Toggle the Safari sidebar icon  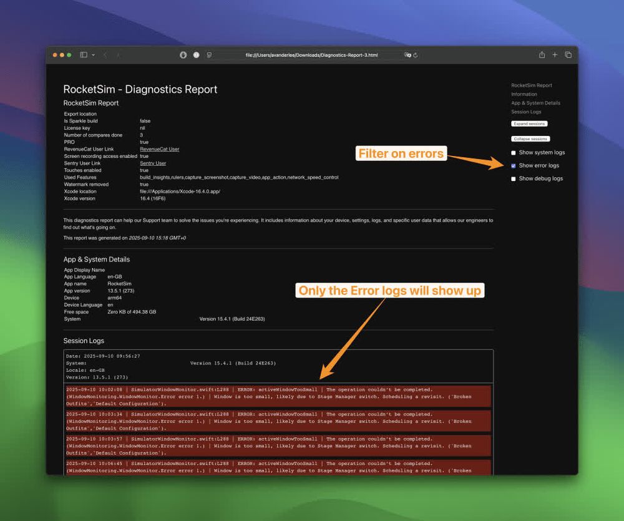[x=84, y=55]
